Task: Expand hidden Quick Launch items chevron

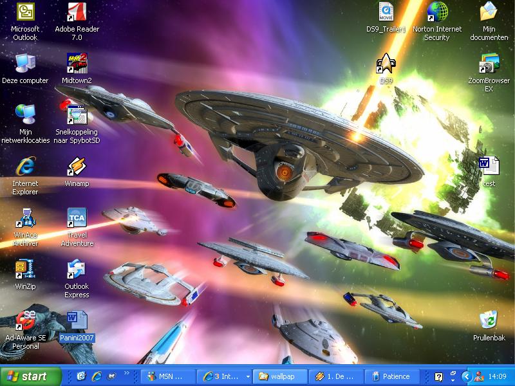Action: 126,372
